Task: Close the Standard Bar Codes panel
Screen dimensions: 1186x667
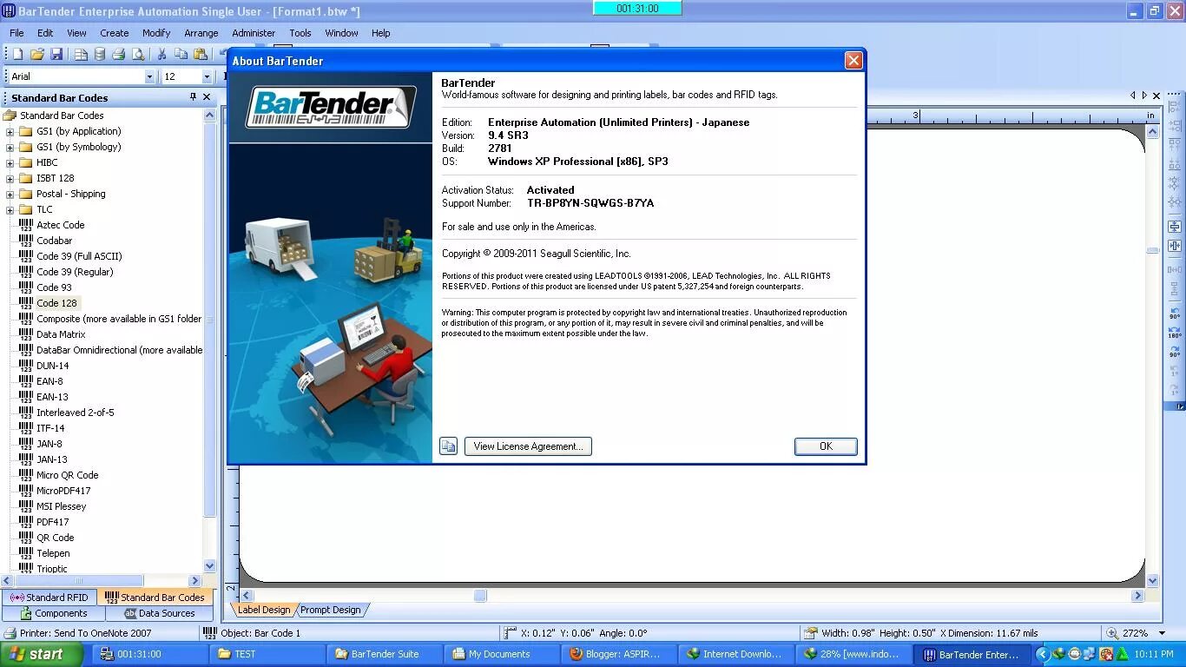Action: coord(207,97)
